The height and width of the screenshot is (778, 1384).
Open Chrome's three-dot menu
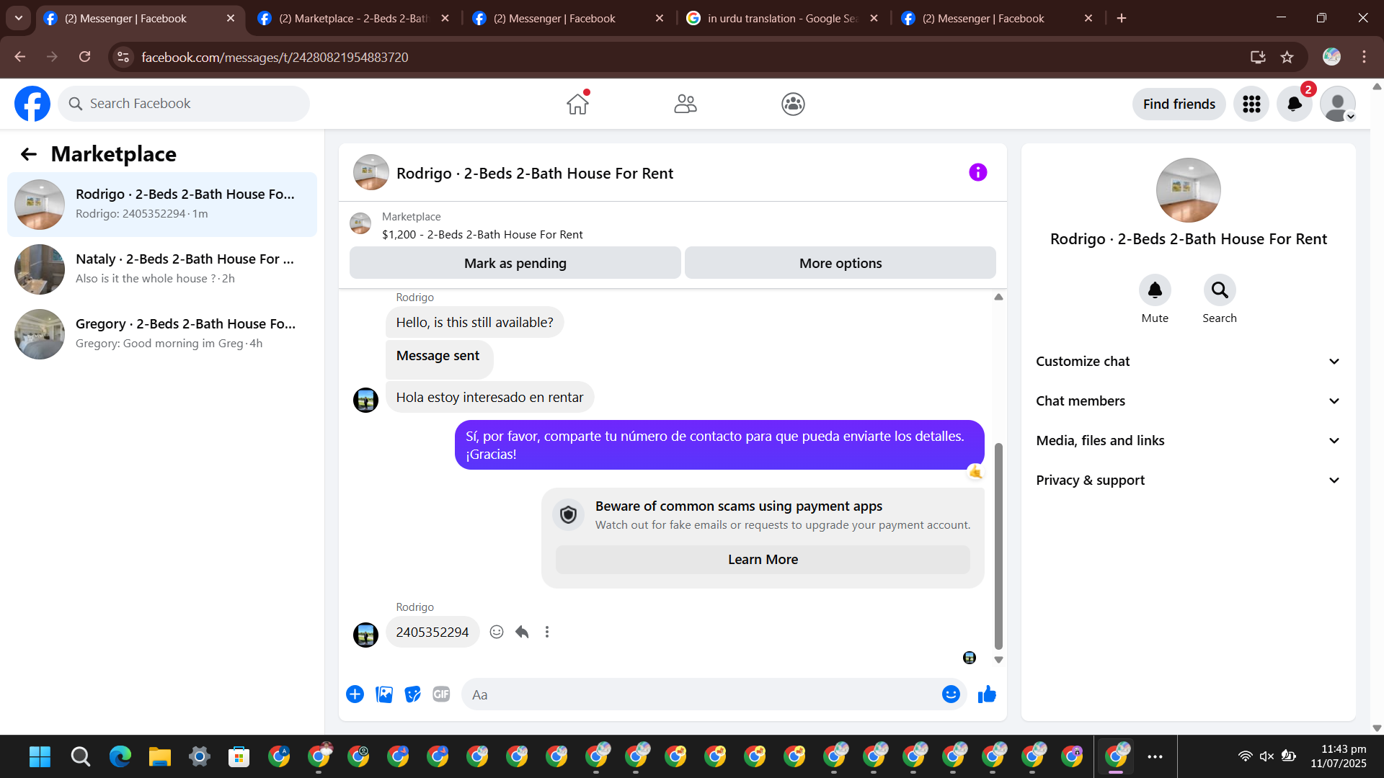(1364, 57)
